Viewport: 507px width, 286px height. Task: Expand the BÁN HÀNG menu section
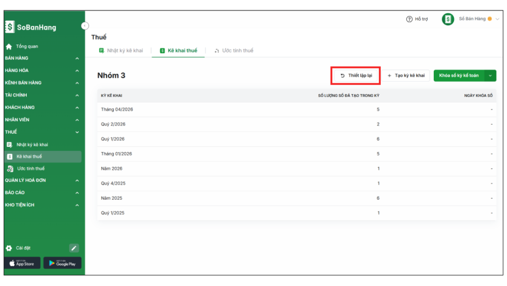click(77, 58)
